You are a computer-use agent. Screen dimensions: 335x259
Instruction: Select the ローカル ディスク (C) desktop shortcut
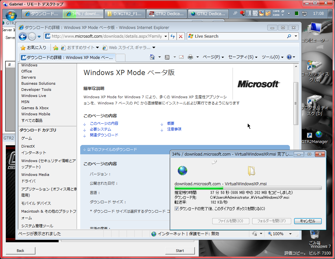315,71
